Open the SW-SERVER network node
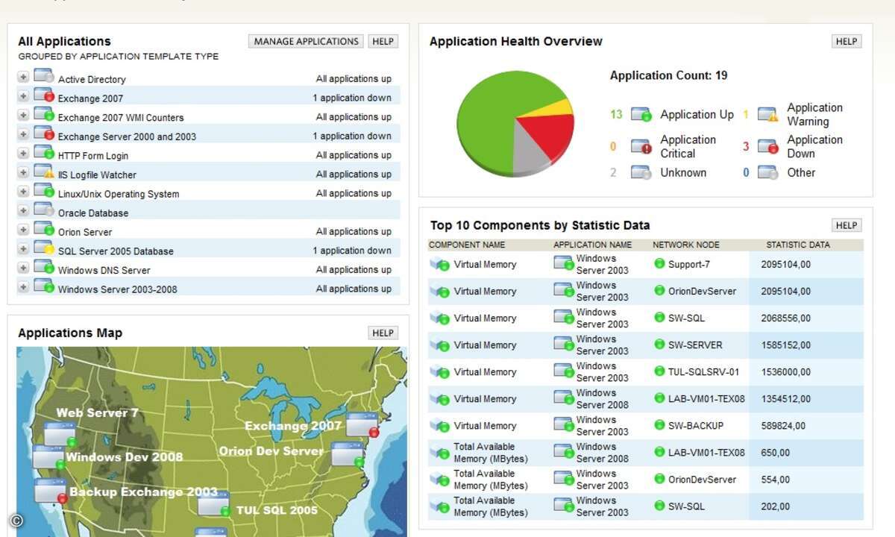Viewport: 895px width, 537px height. click(x=695, y=345)
